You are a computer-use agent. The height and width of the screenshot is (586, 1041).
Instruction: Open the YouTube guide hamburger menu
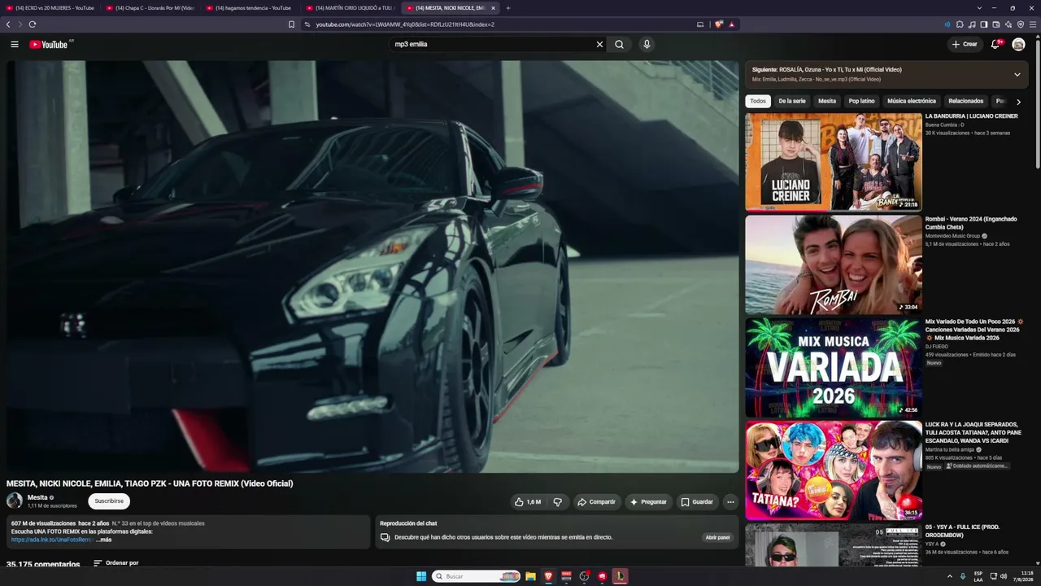point(15,44)
